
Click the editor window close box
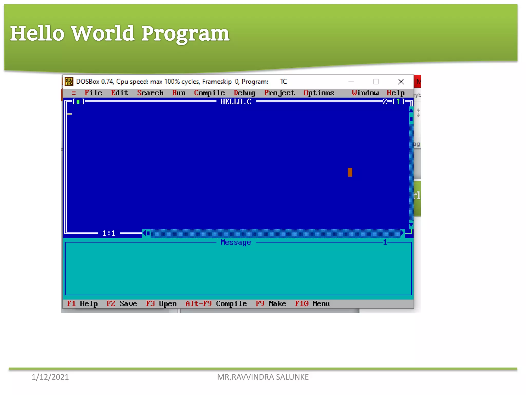pos(78,102)
